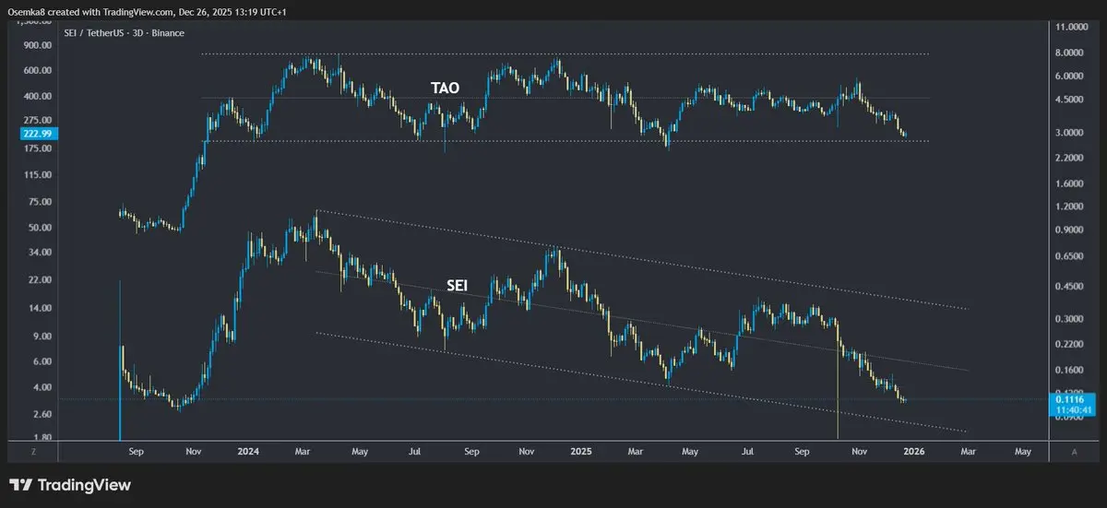Viewport: 1107px width, 508px height.
Task: Toggle the A auto-scale button
Action: tap(1075, 453)
